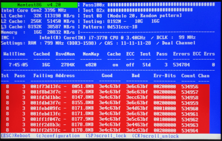Select failing address 001ff2d8b3c
Image resolution: width=222 pixels, height=141 pixels.
click(46, 125)
